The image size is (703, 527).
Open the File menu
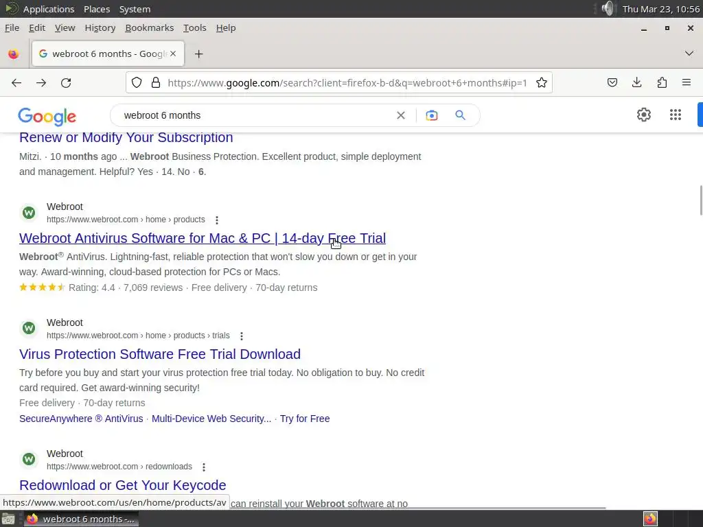(12, 27)
